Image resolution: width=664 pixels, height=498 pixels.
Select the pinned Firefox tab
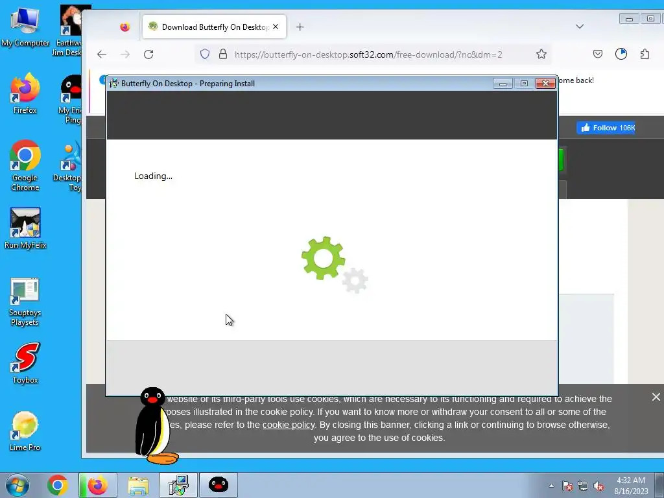pos(124,27)
